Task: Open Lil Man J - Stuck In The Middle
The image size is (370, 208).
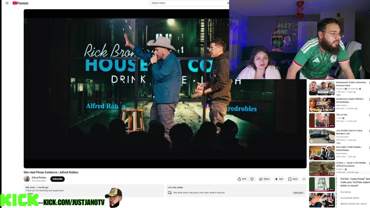Action: (351, 164)
